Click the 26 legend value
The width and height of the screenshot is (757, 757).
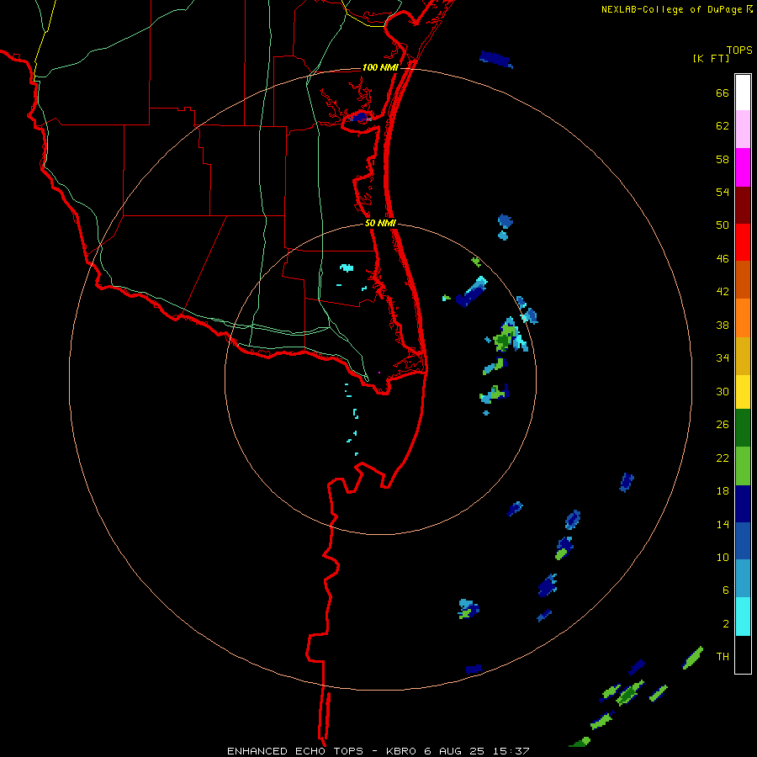point(723,425)
